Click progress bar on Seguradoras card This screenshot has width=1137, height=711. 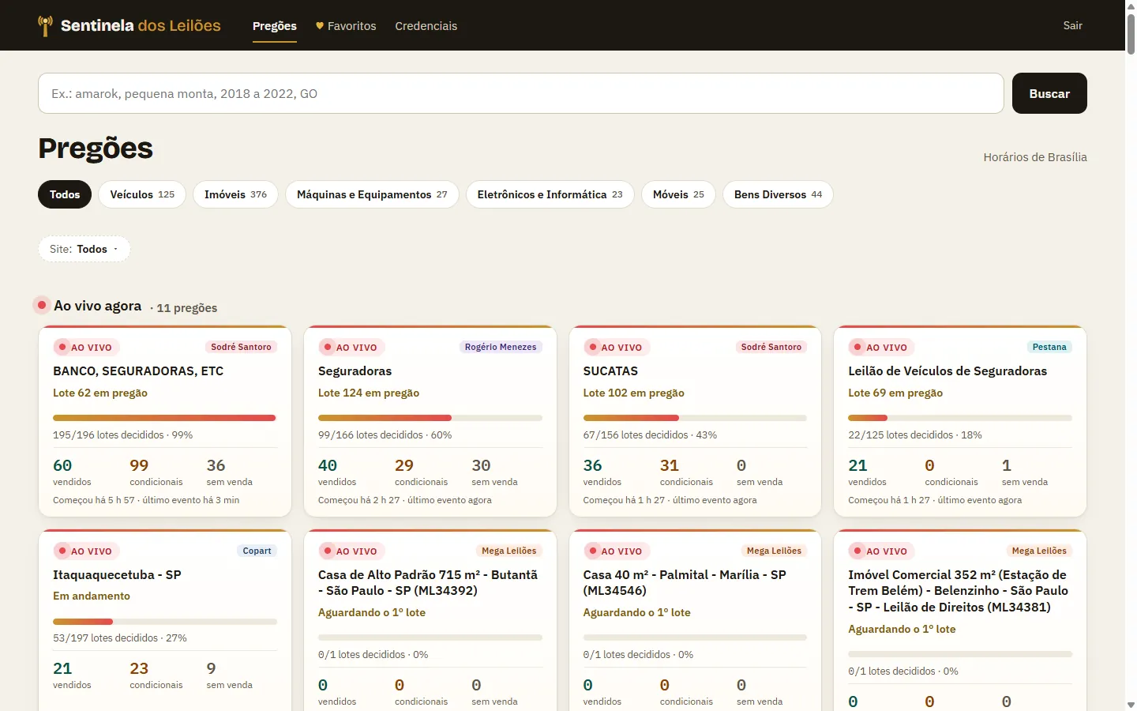pos(430,418)
